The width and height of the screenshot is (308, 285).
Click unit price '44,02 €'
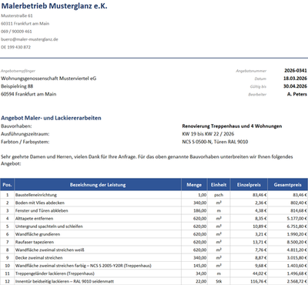tap(259, 273)
